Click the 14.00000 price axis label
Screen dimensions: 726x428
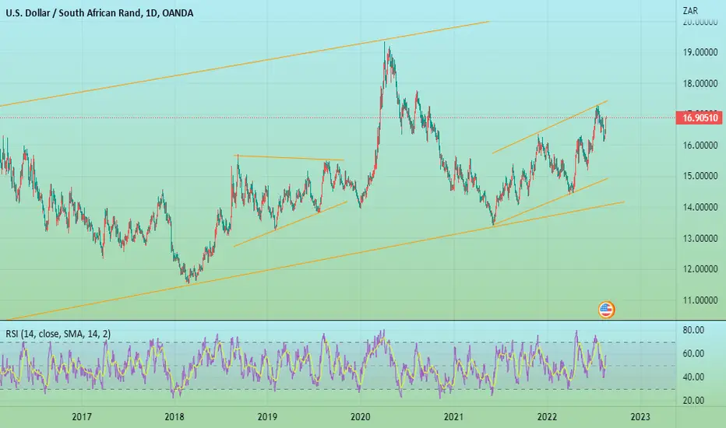click(700, 207)
